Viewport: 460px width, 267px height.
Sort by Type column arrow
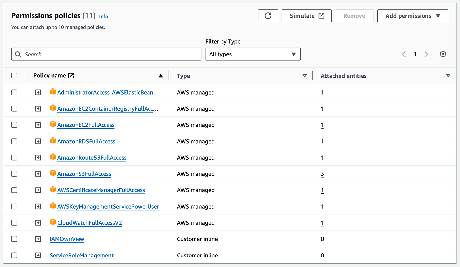tap(305, 76)
